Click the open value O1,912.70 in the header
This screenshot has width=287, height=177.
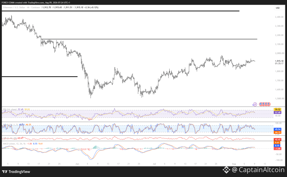46,8
